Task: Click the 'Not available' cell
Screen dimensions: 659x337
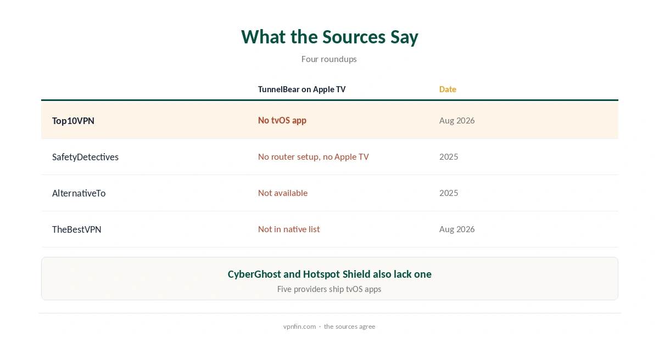Action: click(283, 193)
